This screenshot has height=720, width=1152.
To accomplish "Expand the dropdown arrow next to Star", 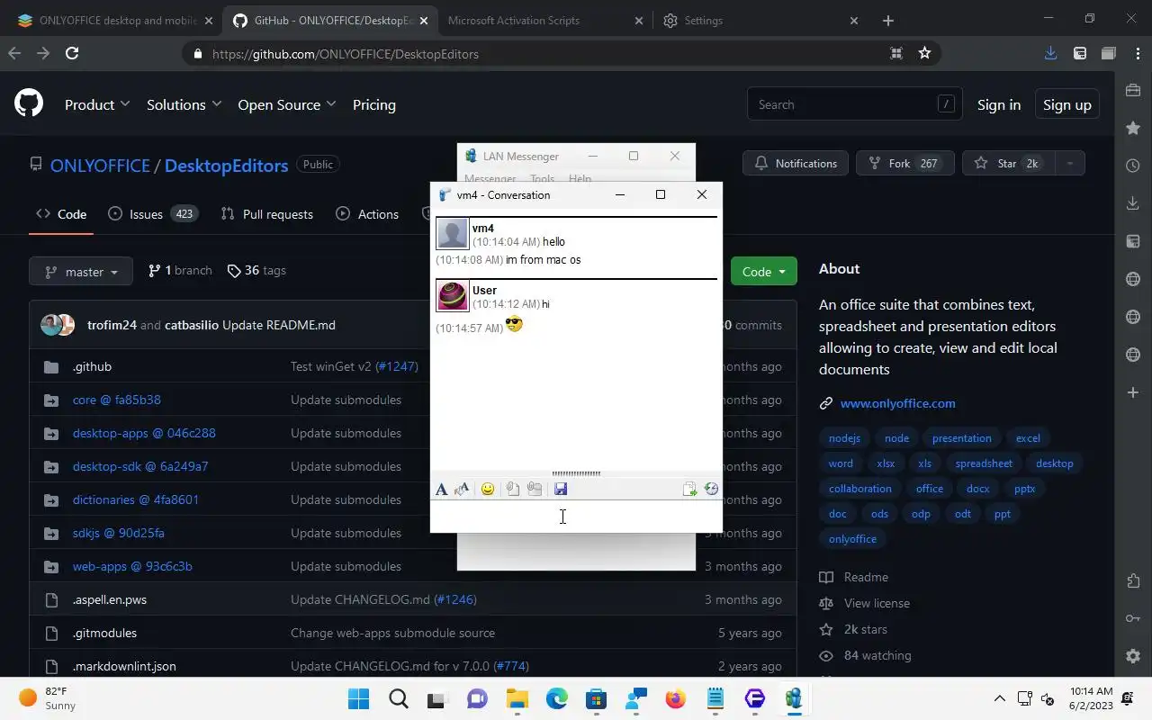I will pos(1069,163).
